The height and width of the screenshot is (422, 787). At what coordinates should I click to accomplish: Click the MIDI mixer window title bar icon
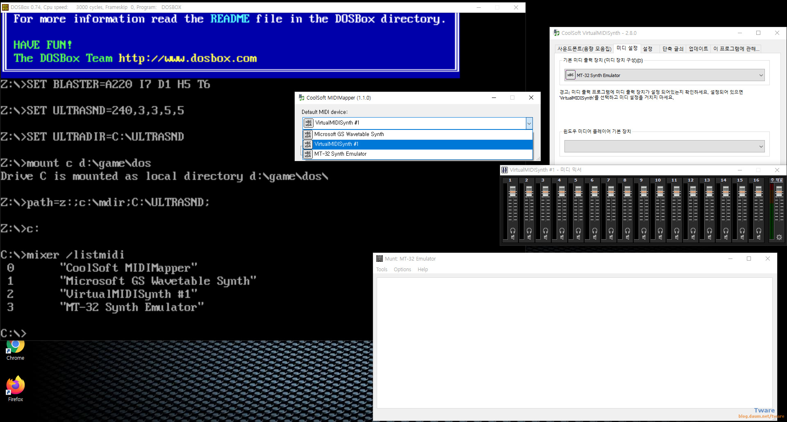click(x=505, y=170)
